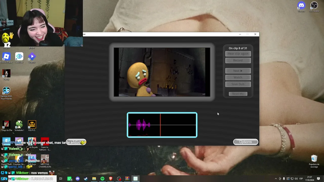Open Spotify from the taskbar
The width and height of the screenshot is (324, 182).
click(102, 179)
